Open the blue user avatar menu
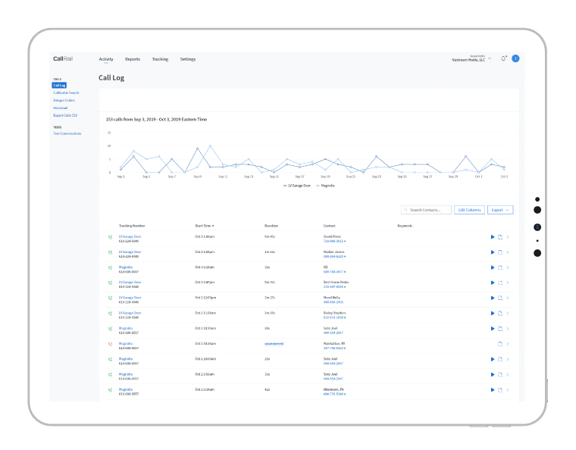576x450 pixels. (x=515, y=58)
